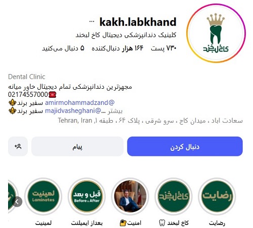This screenshot has height=228, width=253.
Task: Click the ۷۳۰ posts count
Action: point(163,48)
